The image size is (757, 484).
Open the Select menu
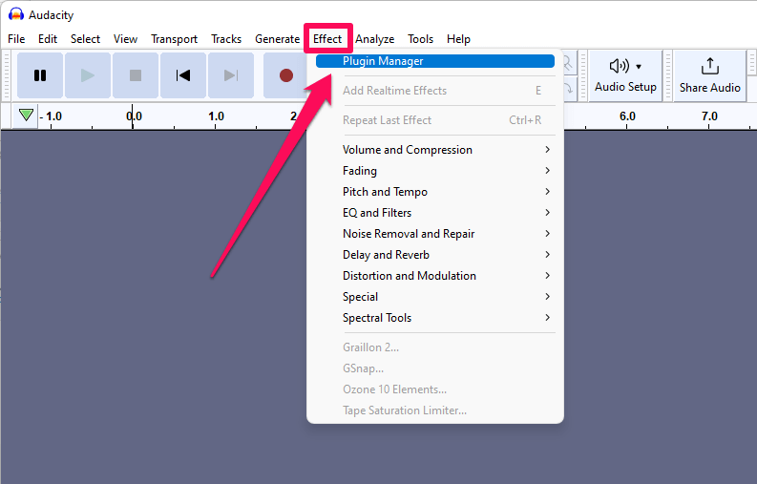tap(85, 39)
